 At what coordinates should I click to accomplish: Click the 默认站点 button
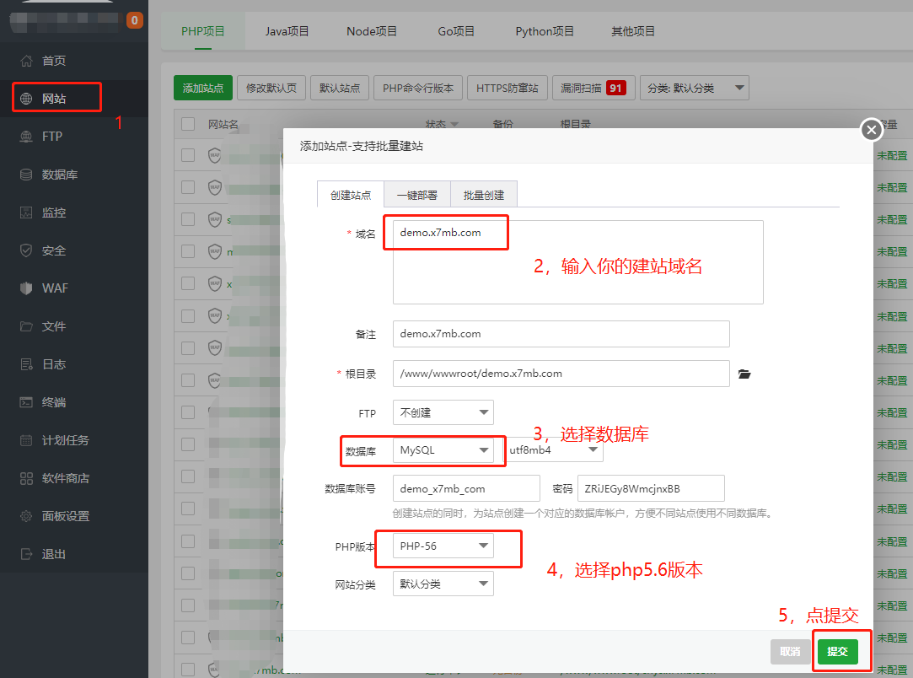coord(340,88)
